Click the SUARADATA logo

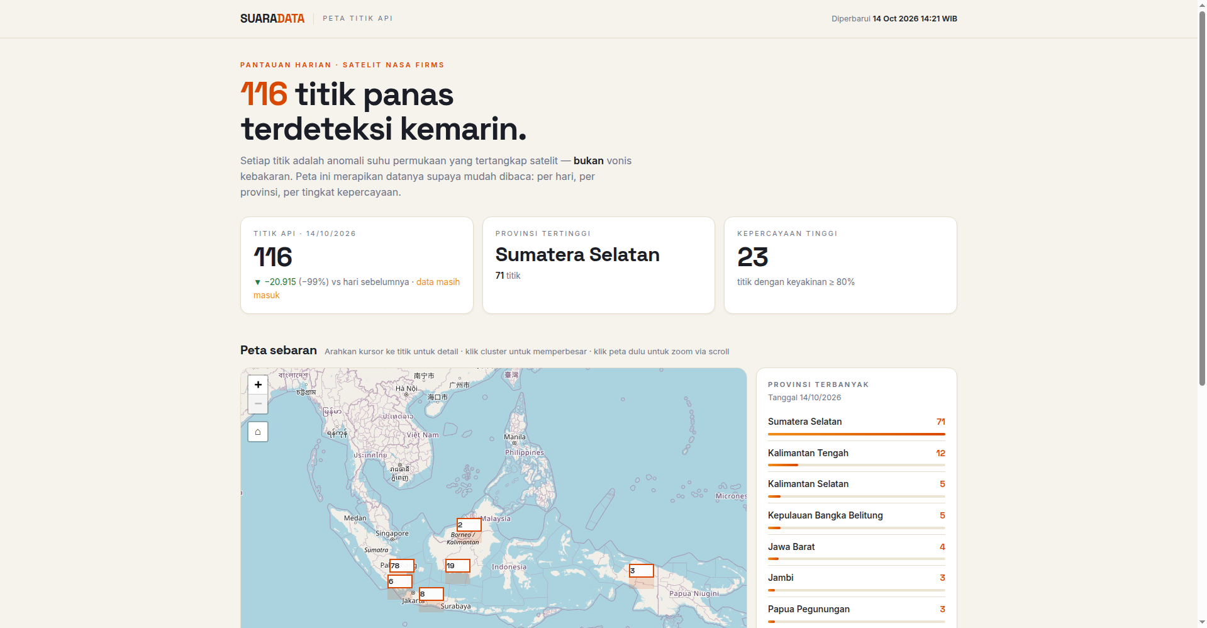tap(272, 18)
